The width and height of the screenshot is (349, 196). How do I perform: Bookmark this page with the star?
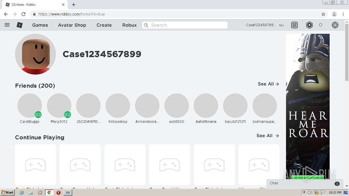(x=323, y=14)
